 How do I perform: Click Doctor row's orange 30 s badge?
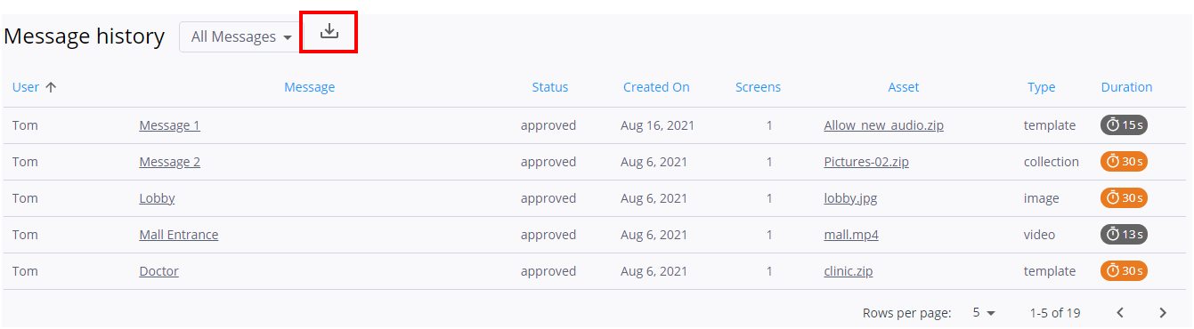point(1124,271)
